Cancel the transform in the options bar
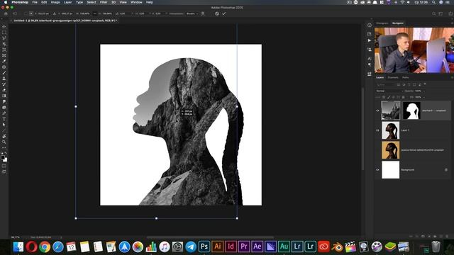 tap(217, 13)
